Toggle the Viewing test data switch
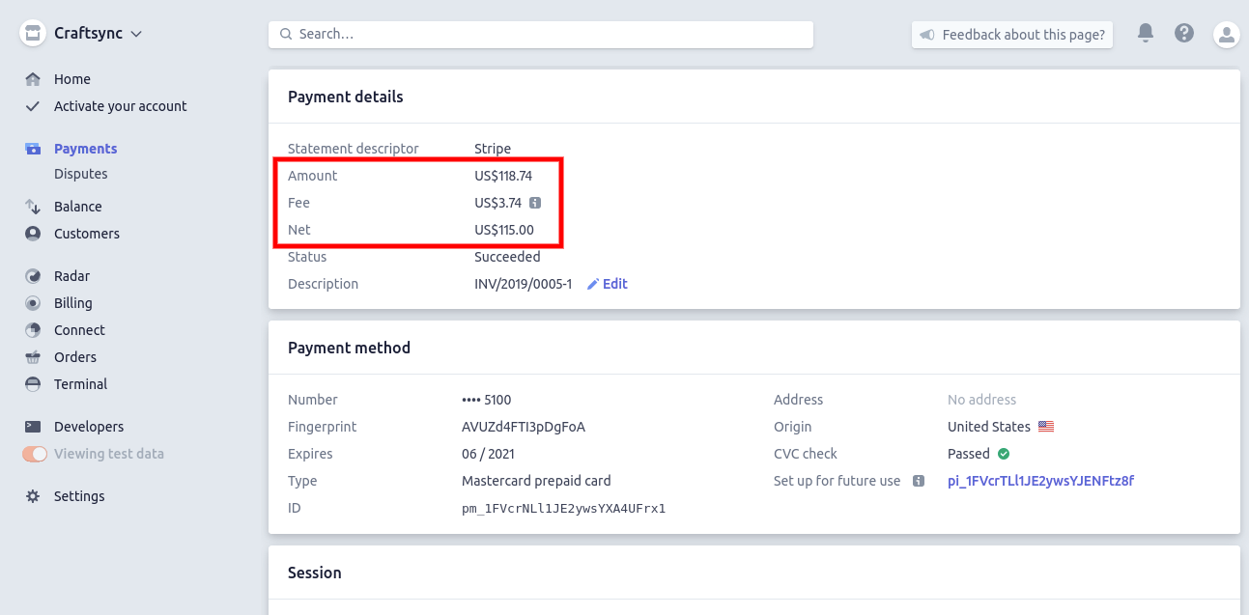The width and height of the screenshot is (1249, 615). pos(35,454)
